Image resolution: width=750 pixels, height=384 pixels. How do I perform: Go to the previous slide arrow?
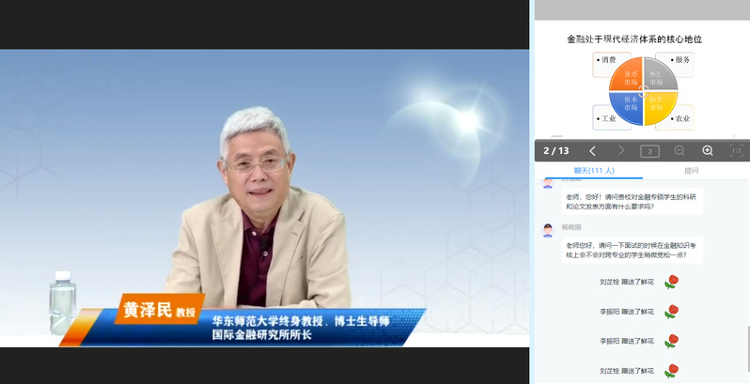click(x=592, y=151)
